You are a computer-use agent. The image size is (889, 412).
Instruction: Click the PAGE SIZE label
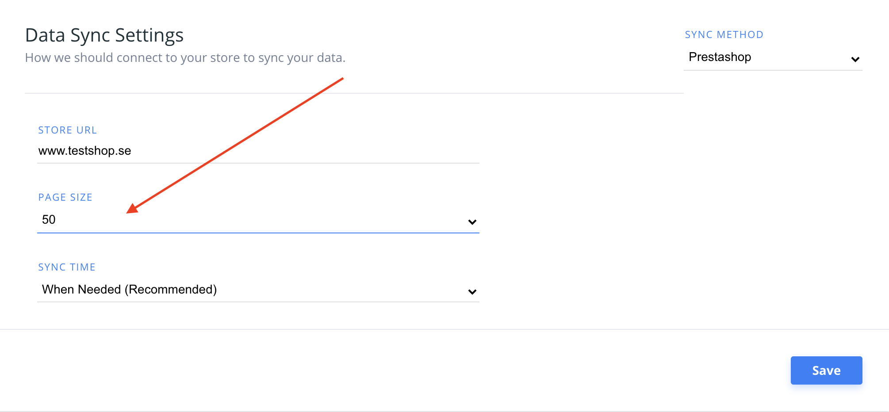click(x=65, y=197)
